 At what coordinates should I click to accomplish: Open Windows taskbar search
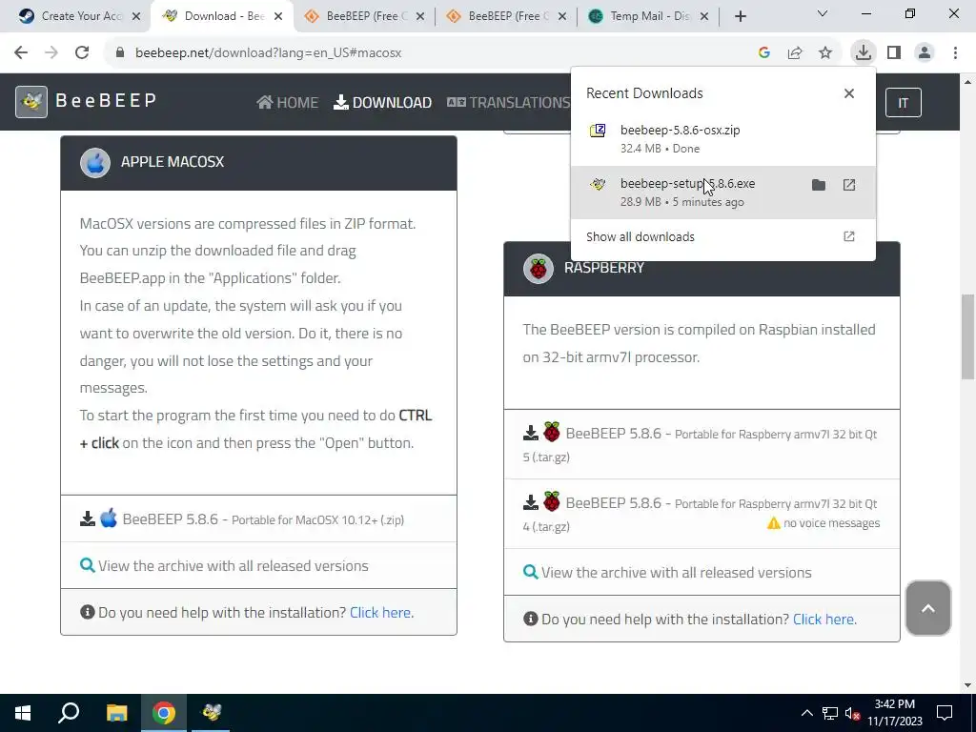69,713
